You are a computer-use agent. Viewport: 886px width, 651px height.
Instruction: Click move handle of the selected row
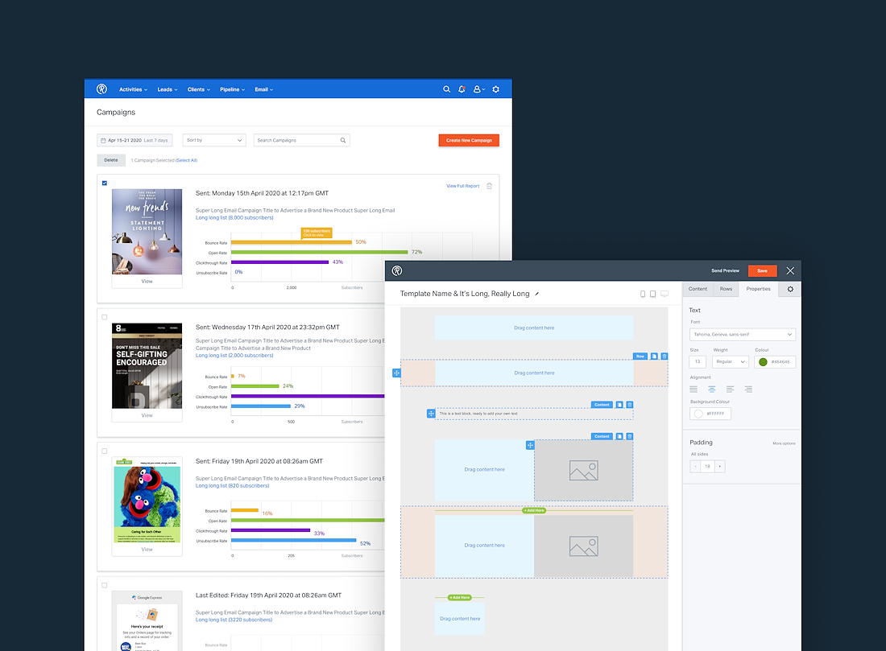(x=396, y=373)
